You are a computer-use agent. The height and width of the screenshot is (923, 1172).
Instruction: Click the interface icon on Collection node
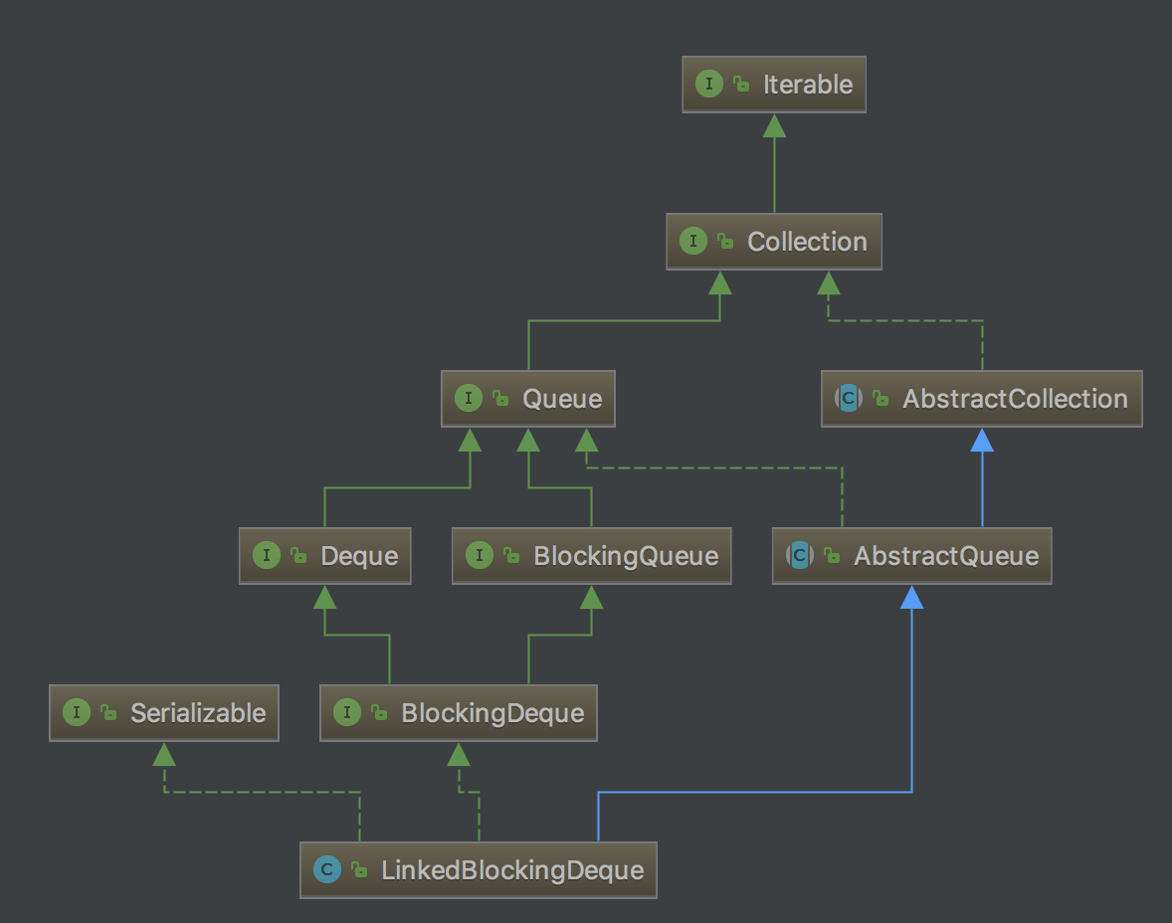coord(692,242)
